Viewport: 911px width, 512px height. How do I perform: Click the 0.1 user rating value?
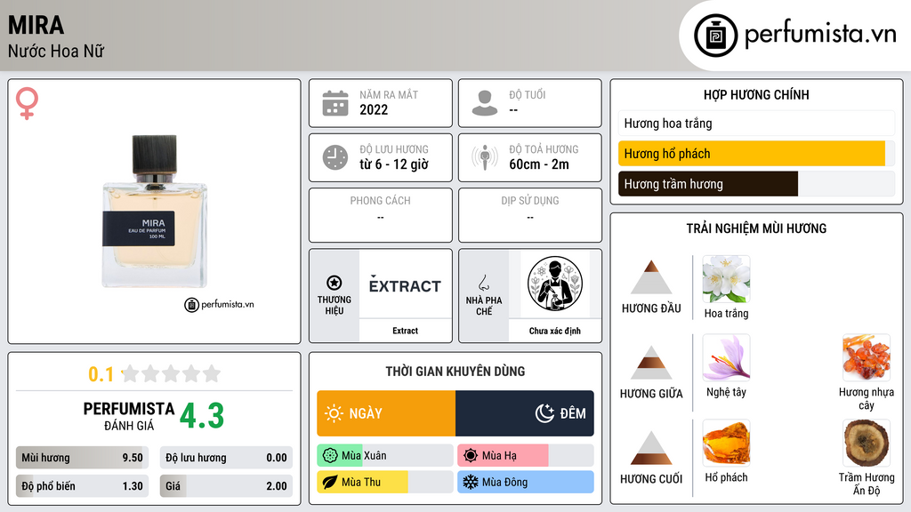(x=101, y=374)
